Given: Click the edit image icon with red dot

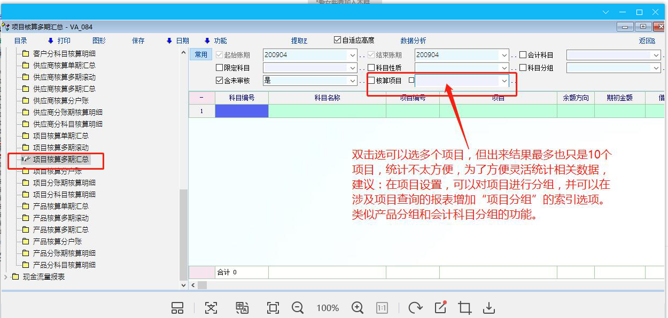Looking at the screenshot, I should coord(440,307).
